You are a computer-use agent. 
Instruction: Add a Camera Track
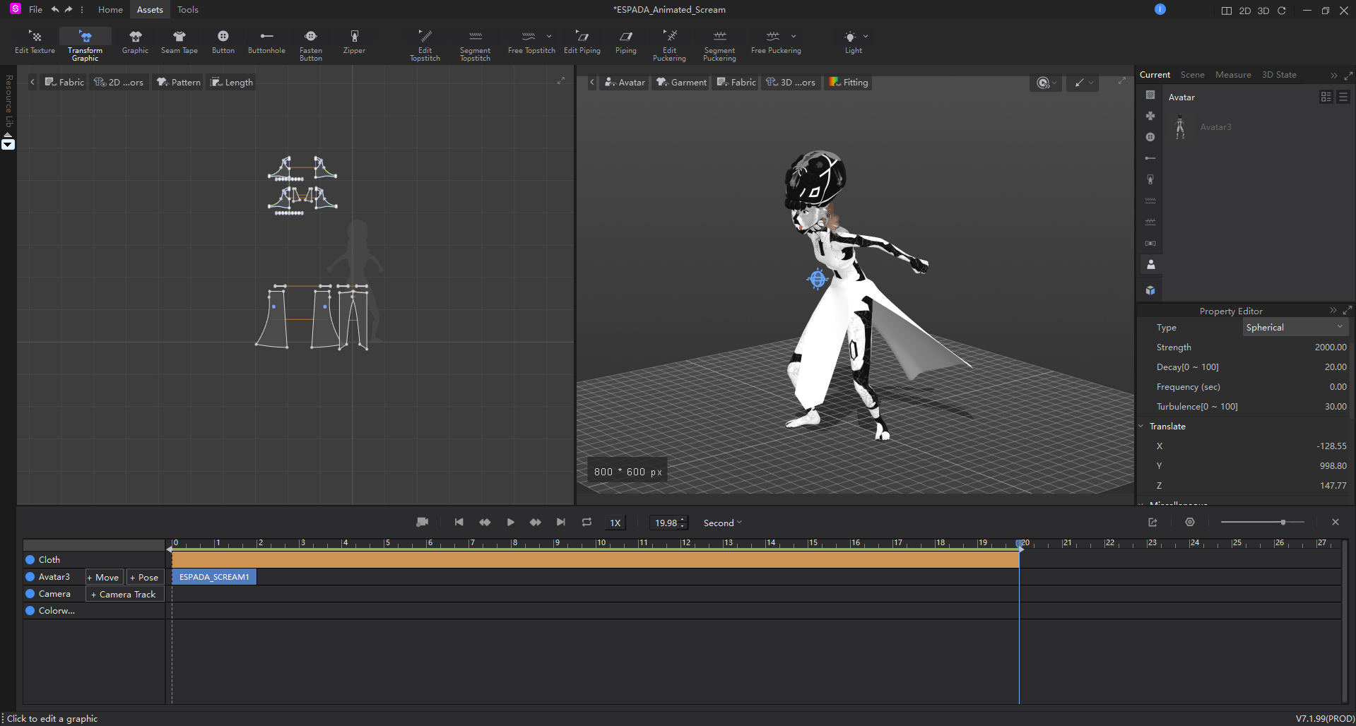tap(124, 594)
